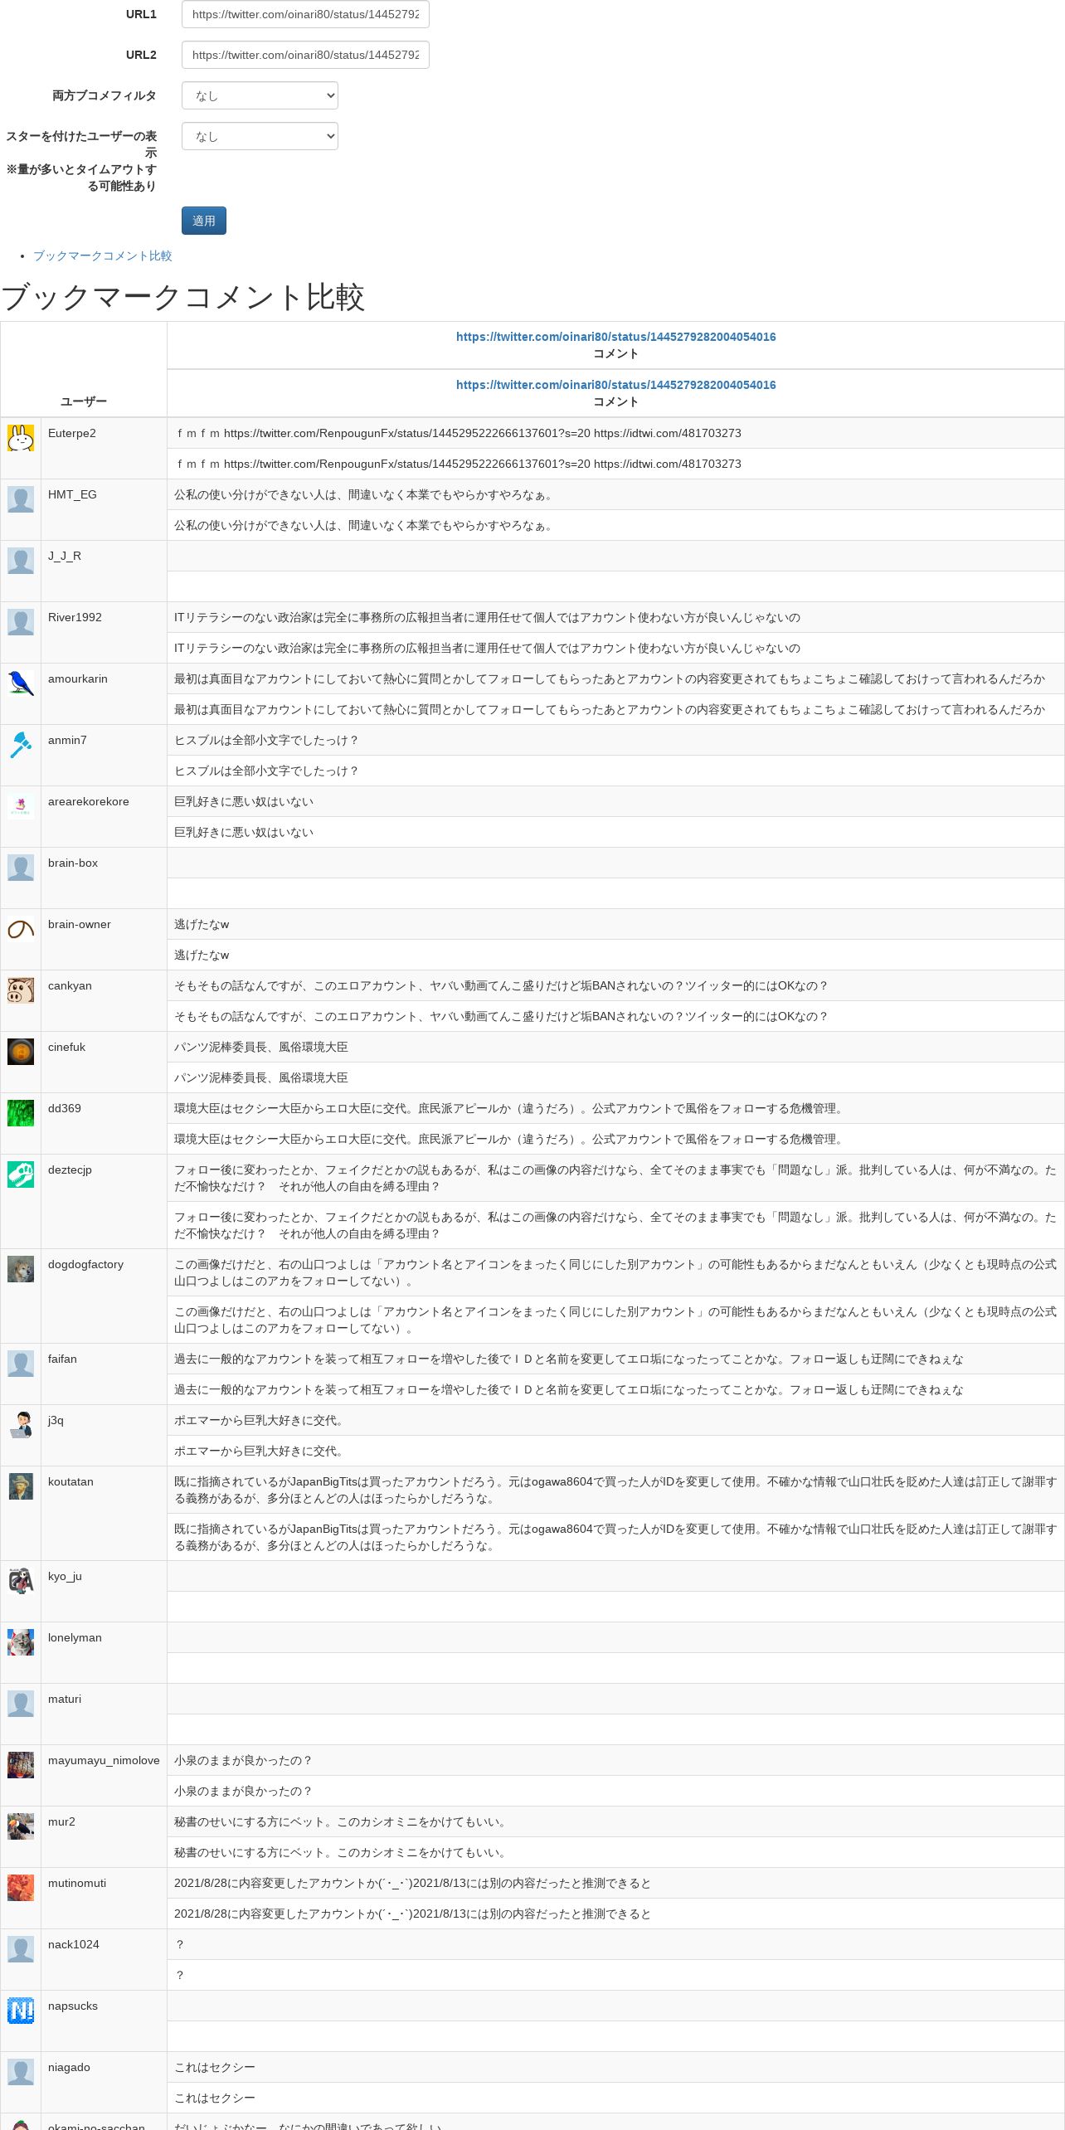Viewport: 1065px width, 2130px height.
Task: Click the niagado user avatar
Action: click(x=21, y=2072)
